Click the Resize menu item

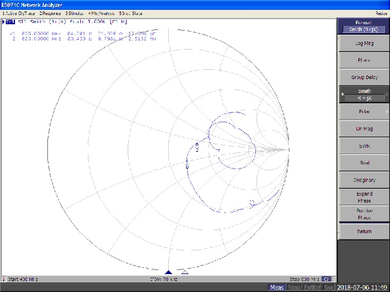point(381,13)
